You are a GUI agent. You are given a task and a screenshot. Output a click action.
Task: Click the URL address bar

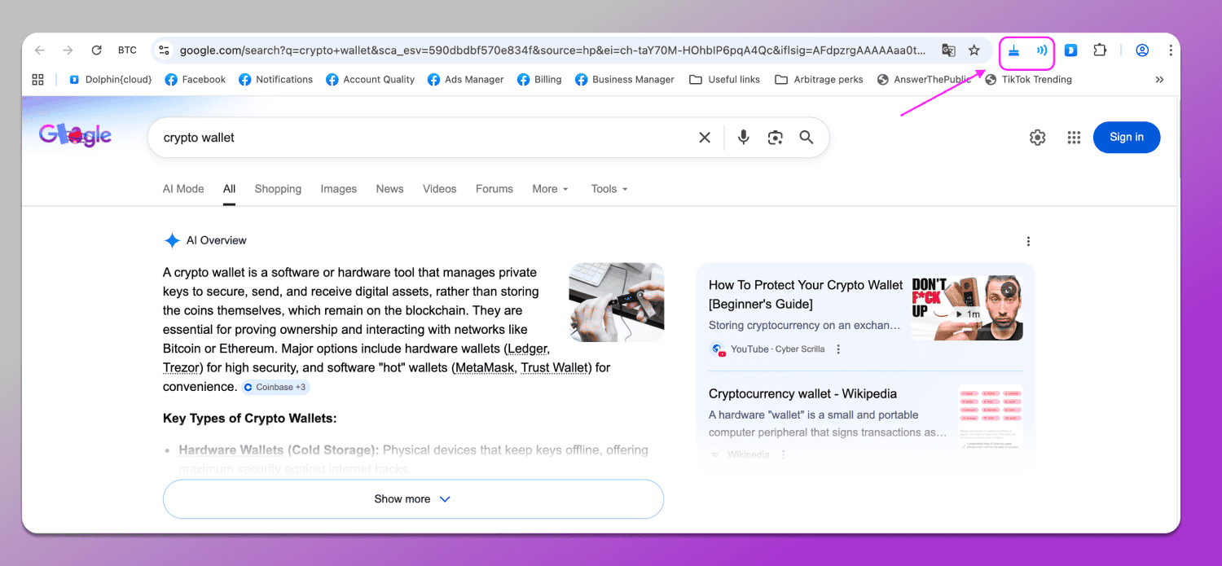coord(552,50)
